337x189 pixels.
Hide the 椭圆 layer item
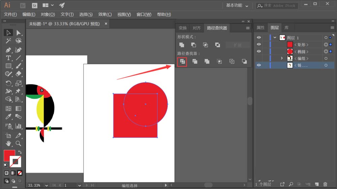point(259,51)
